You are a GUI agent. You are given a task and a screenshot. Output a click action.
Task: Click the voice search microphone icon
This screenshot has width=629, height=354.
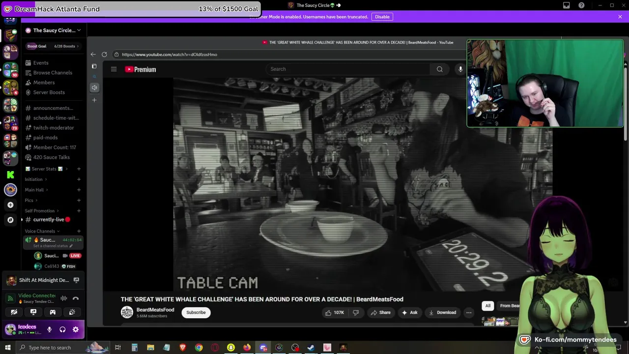click(460, 69)
